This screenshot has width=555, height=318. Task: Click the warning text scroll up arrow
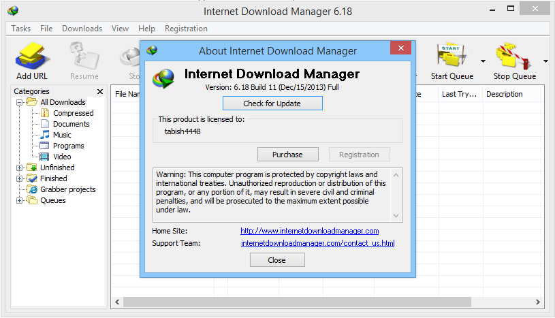pos(396,175)
